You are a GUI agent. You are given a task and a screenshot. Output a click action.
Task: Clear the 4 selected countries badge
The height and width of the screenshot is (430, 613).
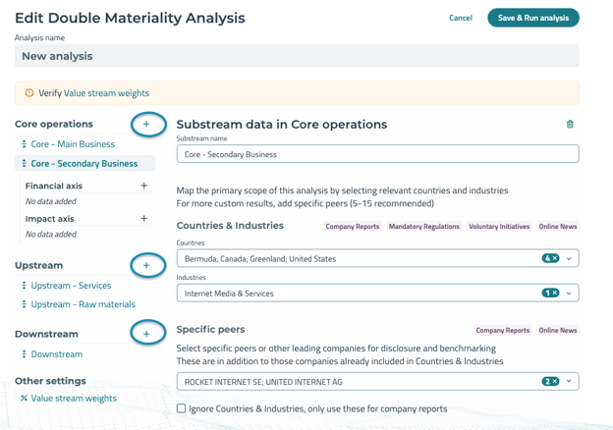554,259
